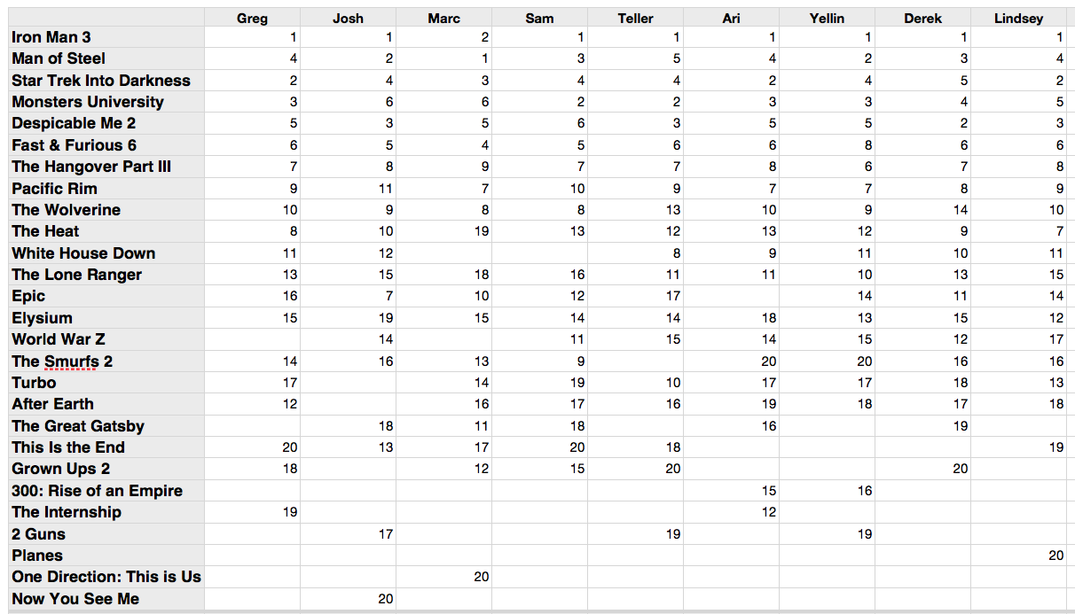The width and height of the screenshot is (1075, 614).
Task: Click Derek's cell for Grown Ups 2
Action: [x=922, y=469]
